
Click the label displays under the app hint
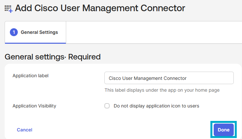(162, 90)
